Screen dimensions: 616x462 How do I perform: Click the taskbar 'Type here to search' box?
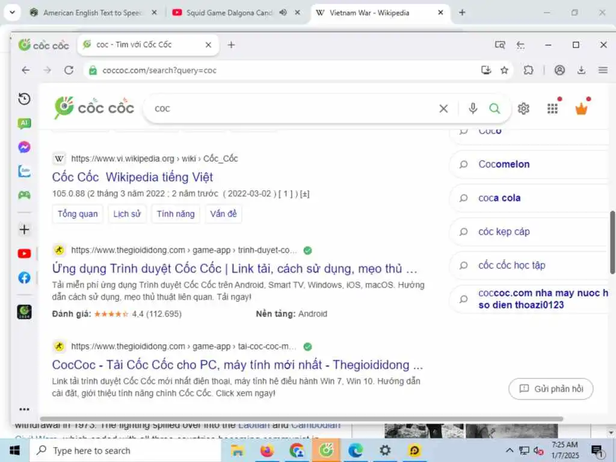[x=126, y=451]
